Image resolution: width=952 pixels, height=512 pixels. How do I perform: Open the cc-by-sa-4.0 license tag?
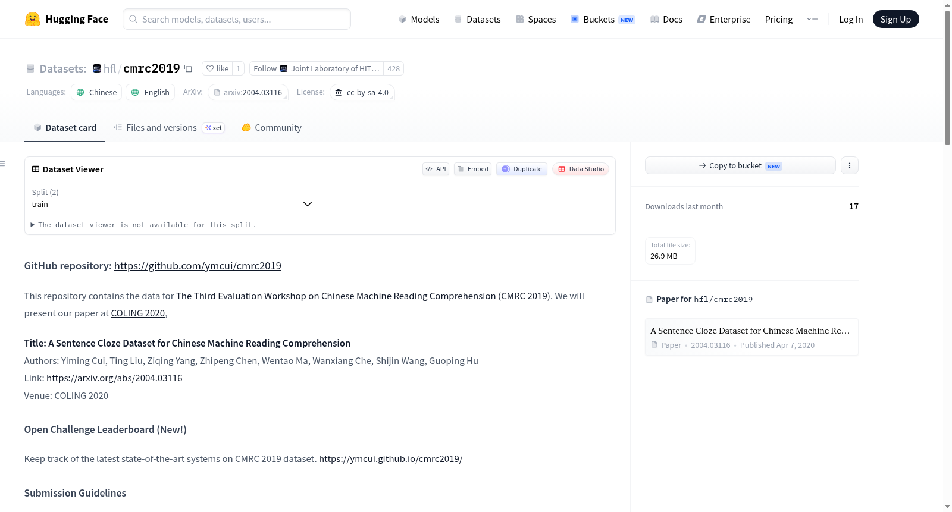pyautogui.click(x=362, y=92)
